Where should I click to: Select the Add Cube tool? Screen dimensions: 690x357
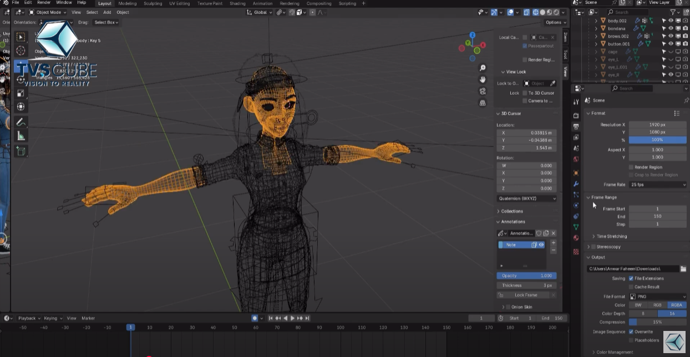(x=21, y=151)
